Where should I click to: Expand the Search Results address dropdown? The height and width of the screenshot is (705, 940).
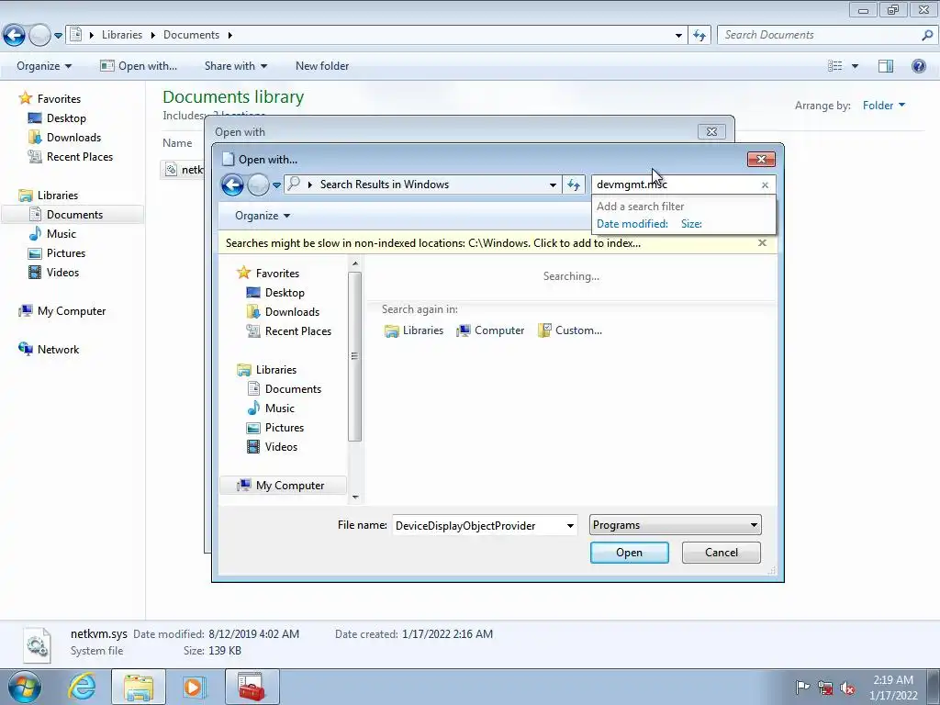(x=553, y=185)
